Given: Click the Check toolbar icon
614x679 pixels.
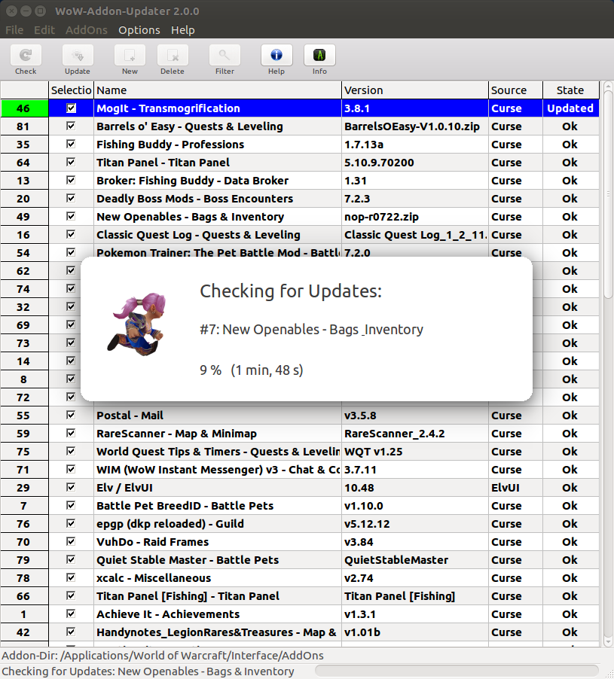Looking at the screenshot, I should [26, 56].
